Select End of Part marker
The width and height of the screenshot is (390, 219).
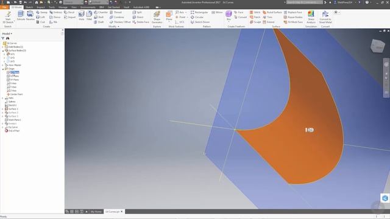click(x=12, y=131)
